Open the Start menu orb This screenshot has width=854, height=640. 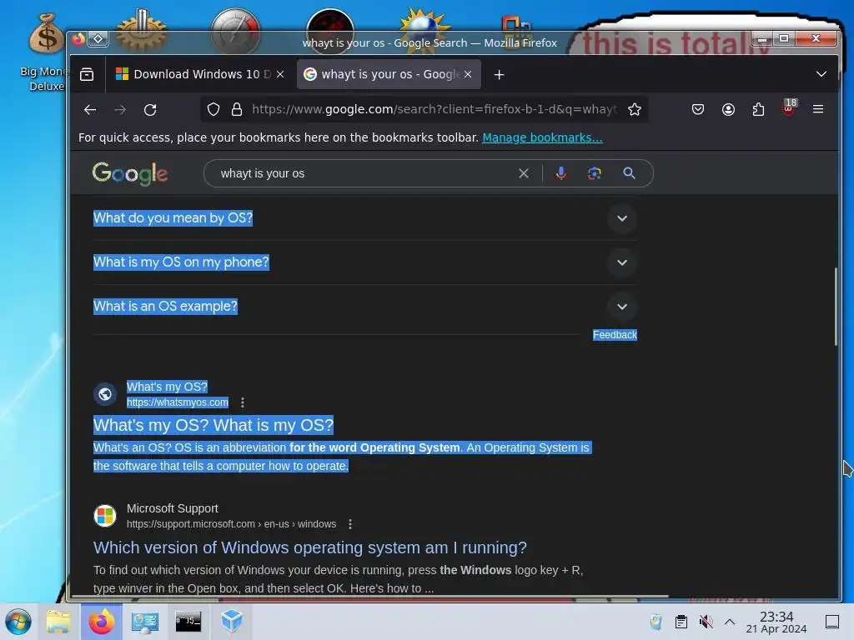pos(18,622)
